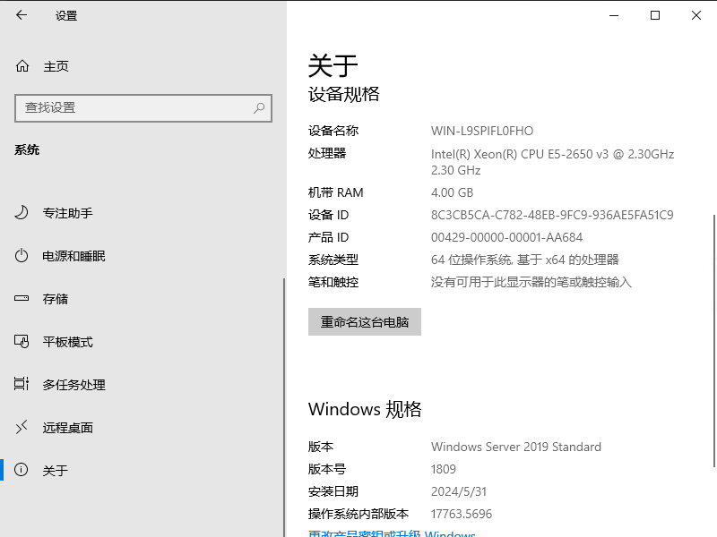The image size is (717, 537).
Task: Select the device name WIN-L9SPIFL0FHO text
Action: pyautogui.click(x=481, y=131)
